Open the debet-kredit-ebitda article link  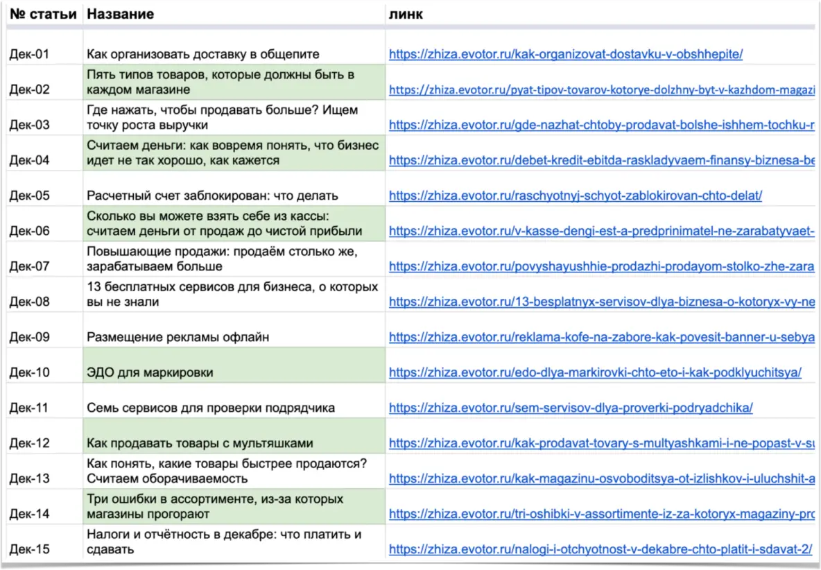(x=600, y=160)
